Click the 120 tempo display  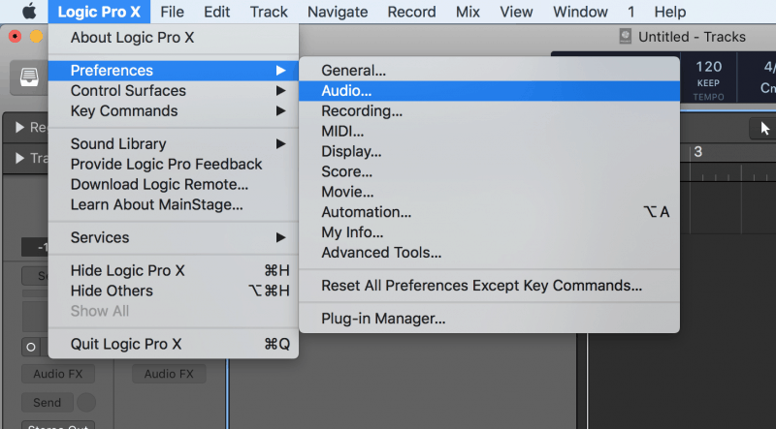click(709, 67)
